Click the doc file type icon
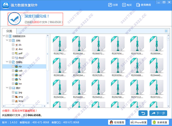 (16, 49)
